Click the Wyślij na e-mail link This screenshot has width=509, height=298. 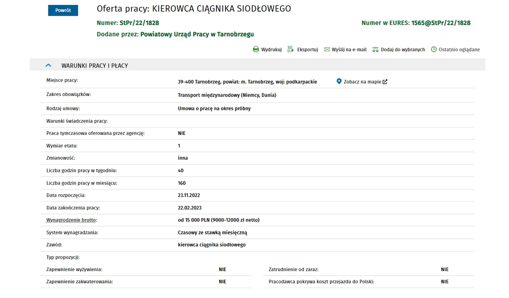tap(349, 50)
